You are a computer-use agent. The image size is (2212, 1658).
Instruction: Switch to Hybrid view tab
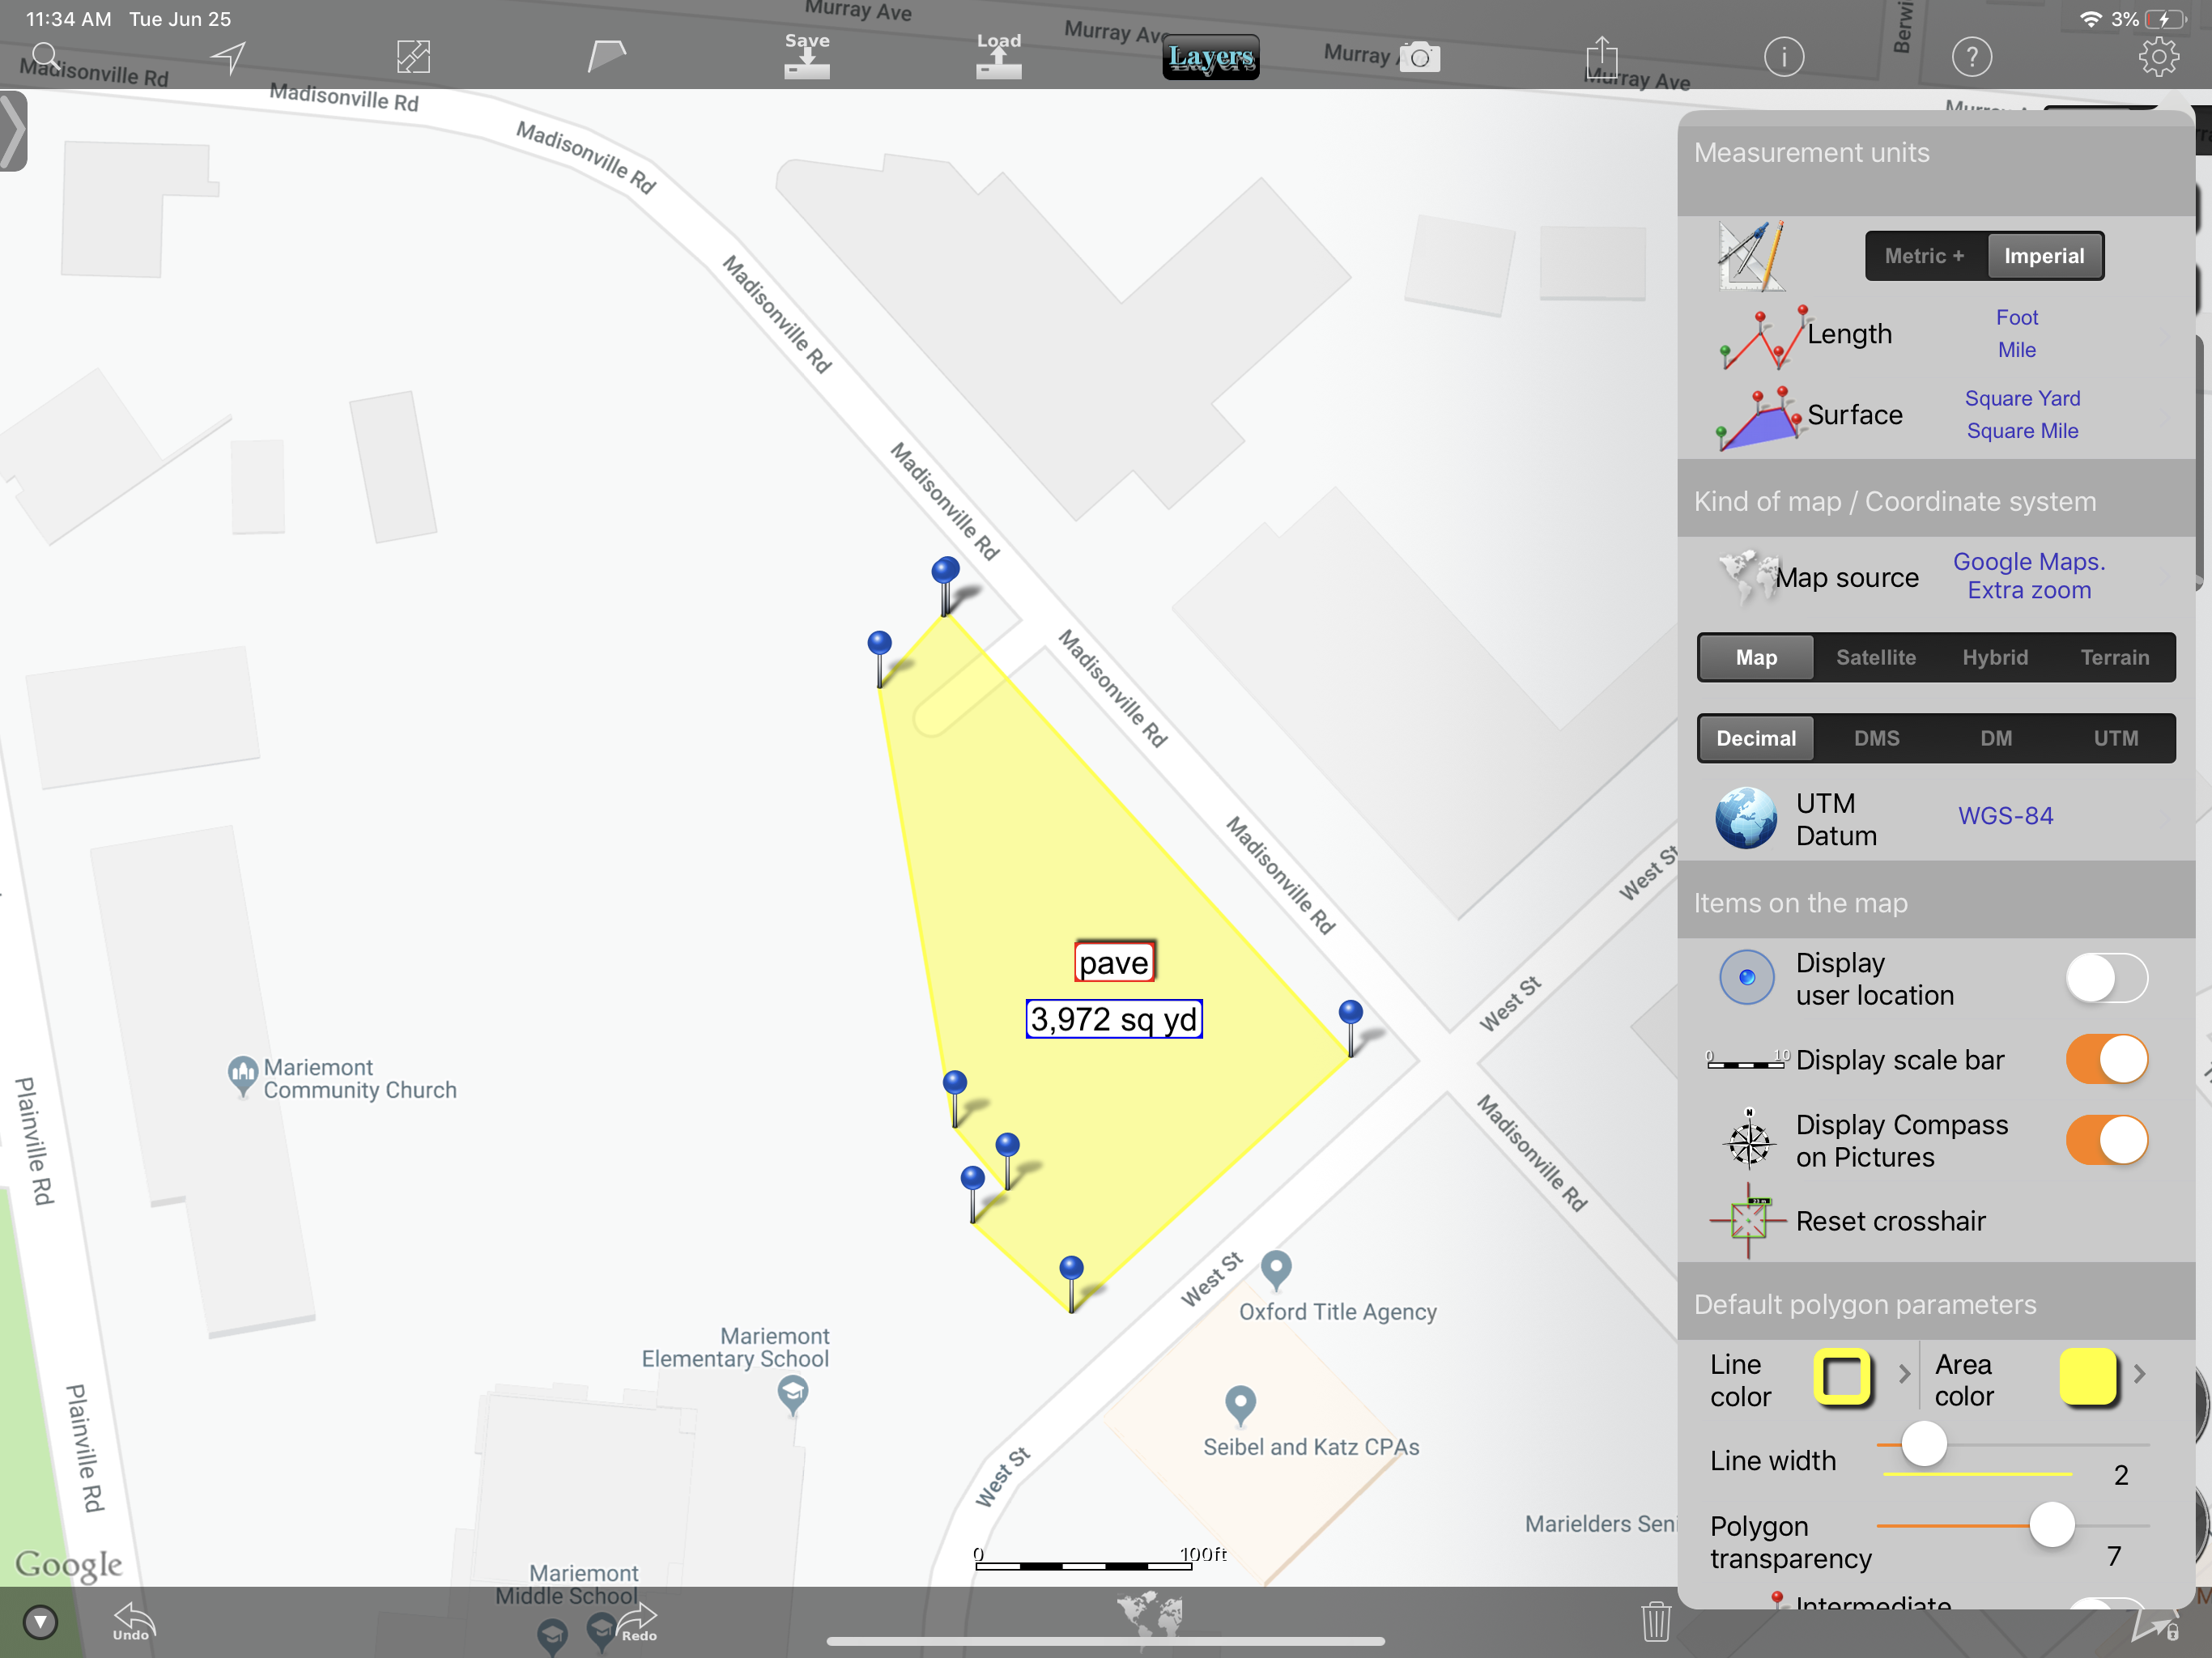(1995, 657)
